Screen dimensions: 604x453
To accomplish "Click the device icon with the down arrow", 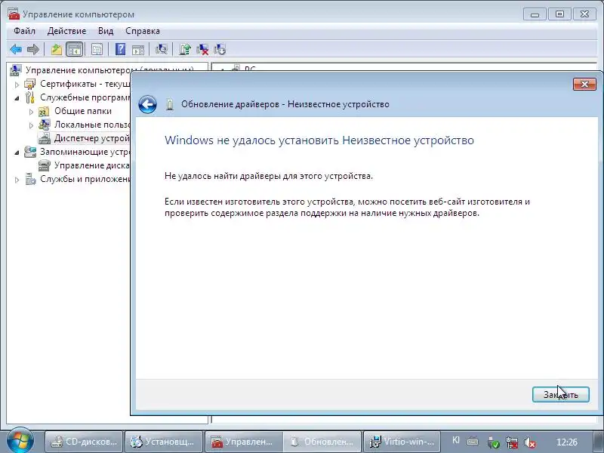I will pos(220,49).
